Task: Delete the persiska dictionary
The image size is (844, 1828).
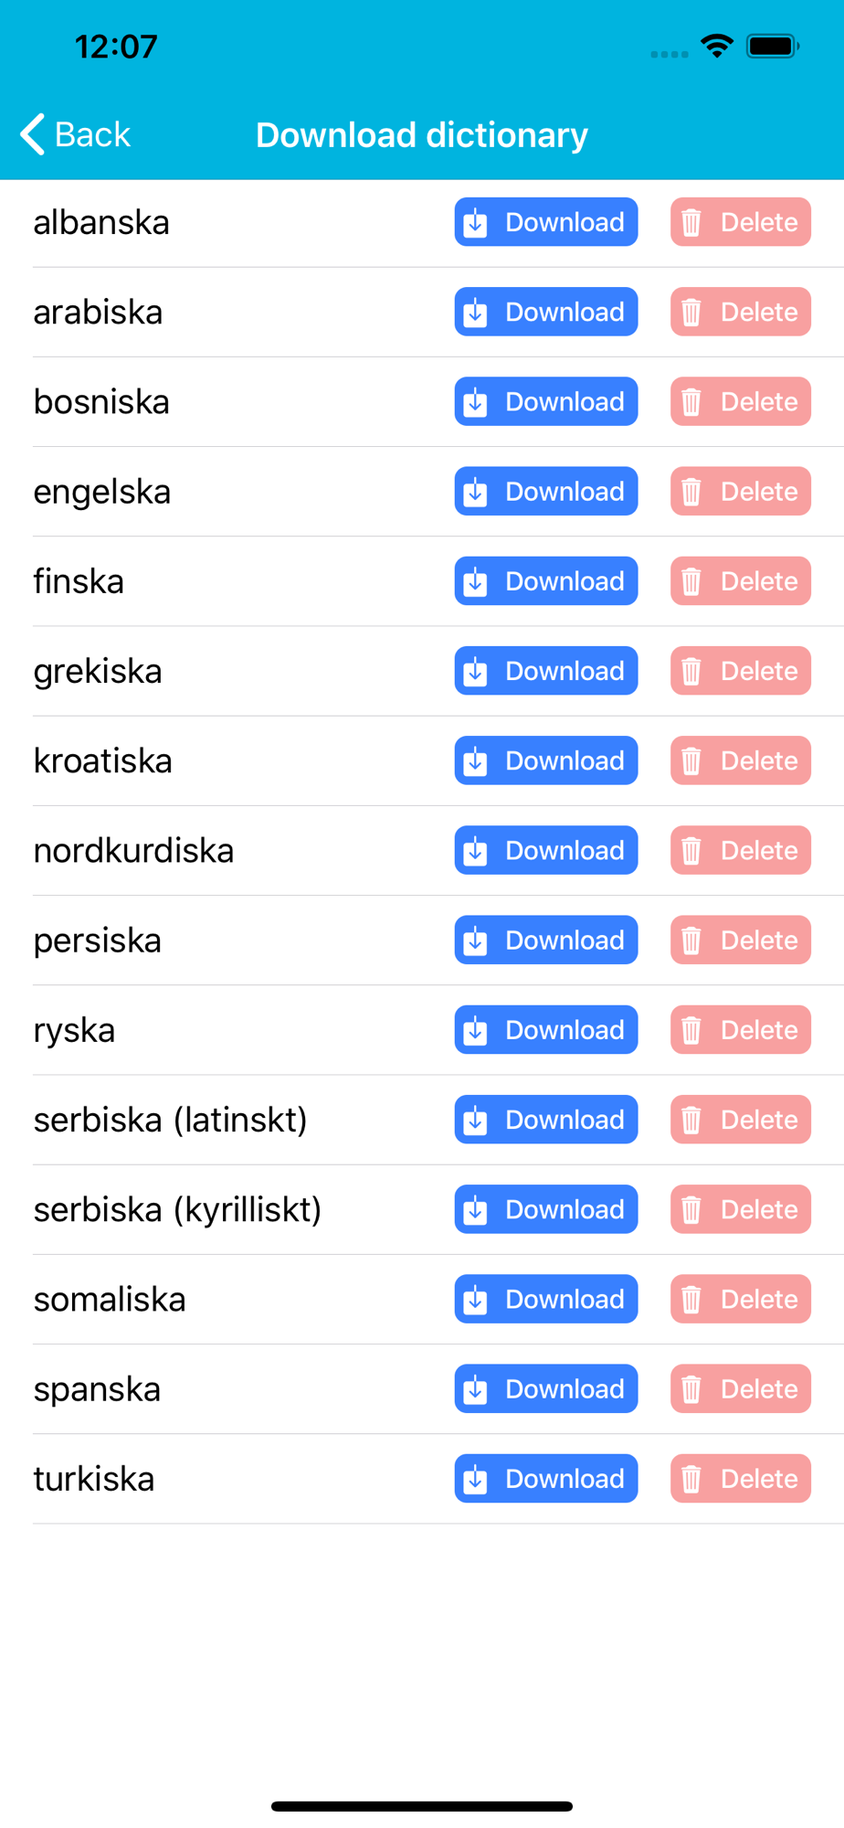Action: (741, 940)
